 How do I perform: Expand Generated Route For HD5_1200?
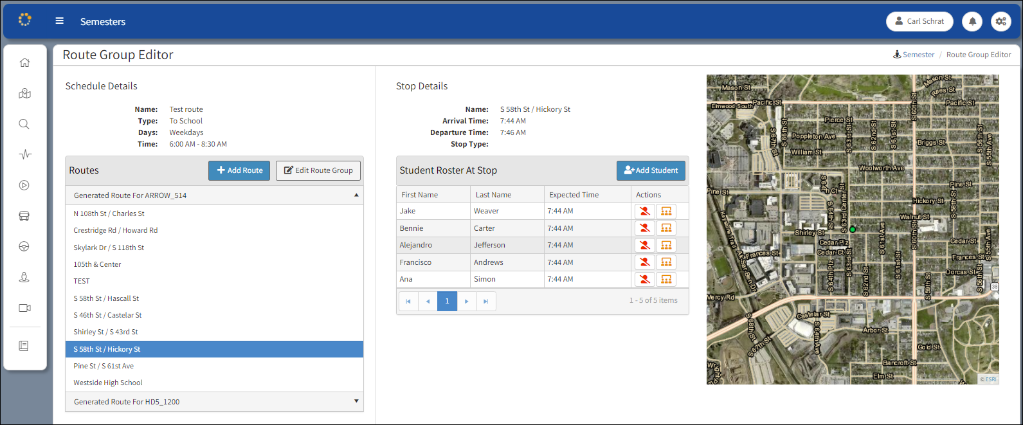pos(356,402)
